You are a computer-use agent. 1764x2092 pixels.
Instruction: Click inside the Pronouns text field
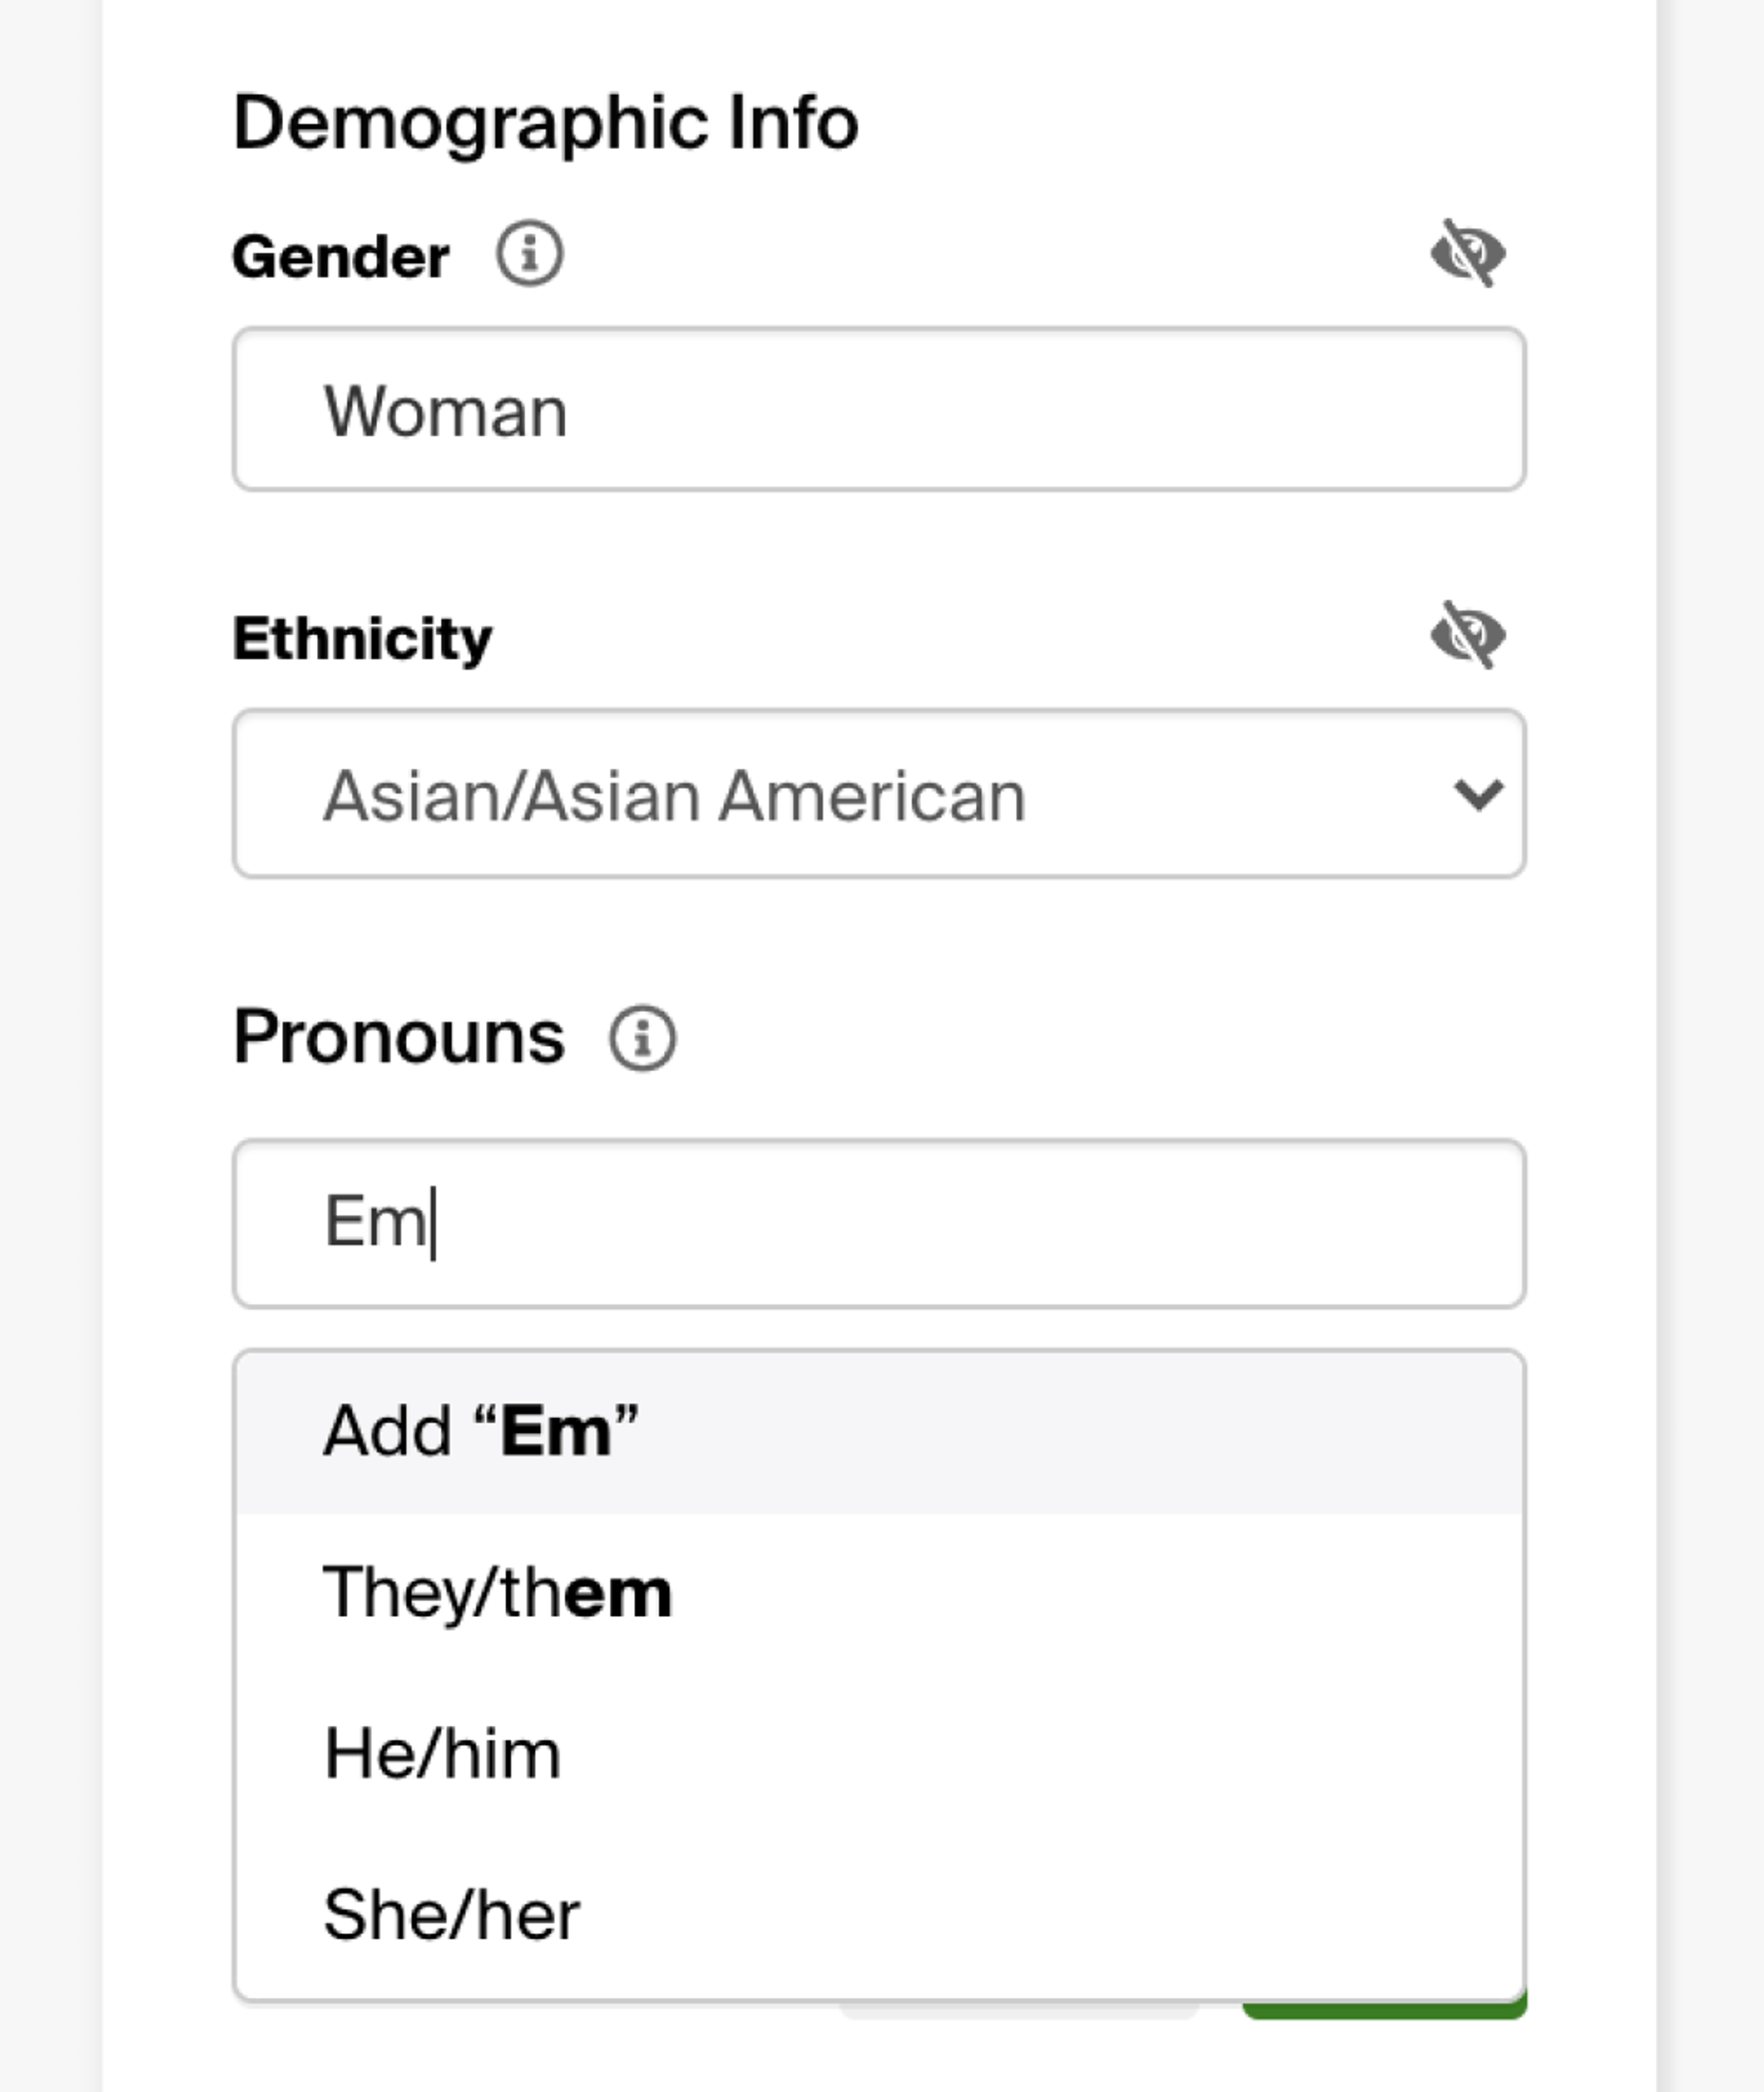pyautogui.click(x=878, y=1223)
